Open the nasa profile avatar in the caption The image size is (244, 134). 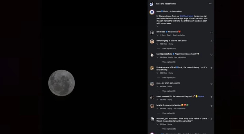point(152,12)
